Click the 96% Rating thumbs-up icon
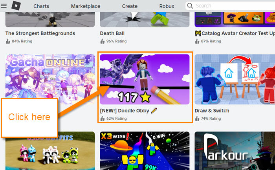The width and height of the screenshot is (275, 170). 103,41
